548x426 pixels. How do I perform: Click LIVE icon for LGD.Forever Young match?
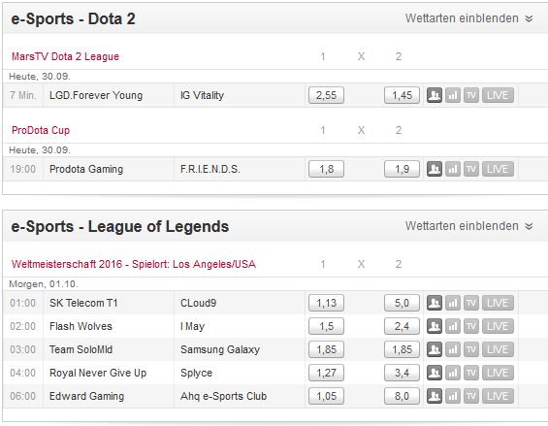pos(498,95)
